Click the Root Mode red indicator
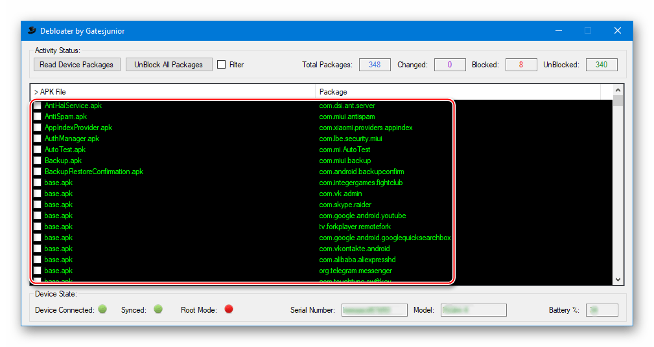 pos(229,309)
